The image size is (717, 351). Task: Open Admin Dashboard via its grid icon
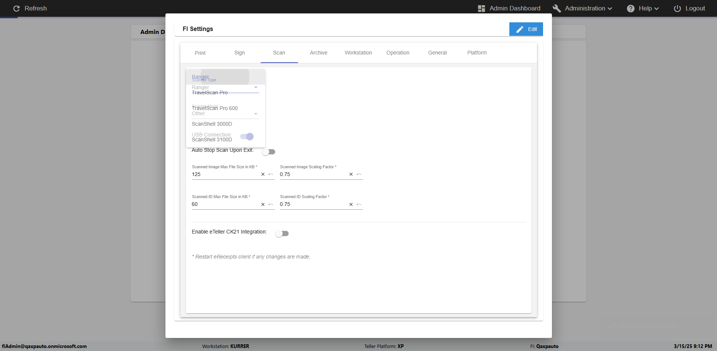[x=481, y=8]
